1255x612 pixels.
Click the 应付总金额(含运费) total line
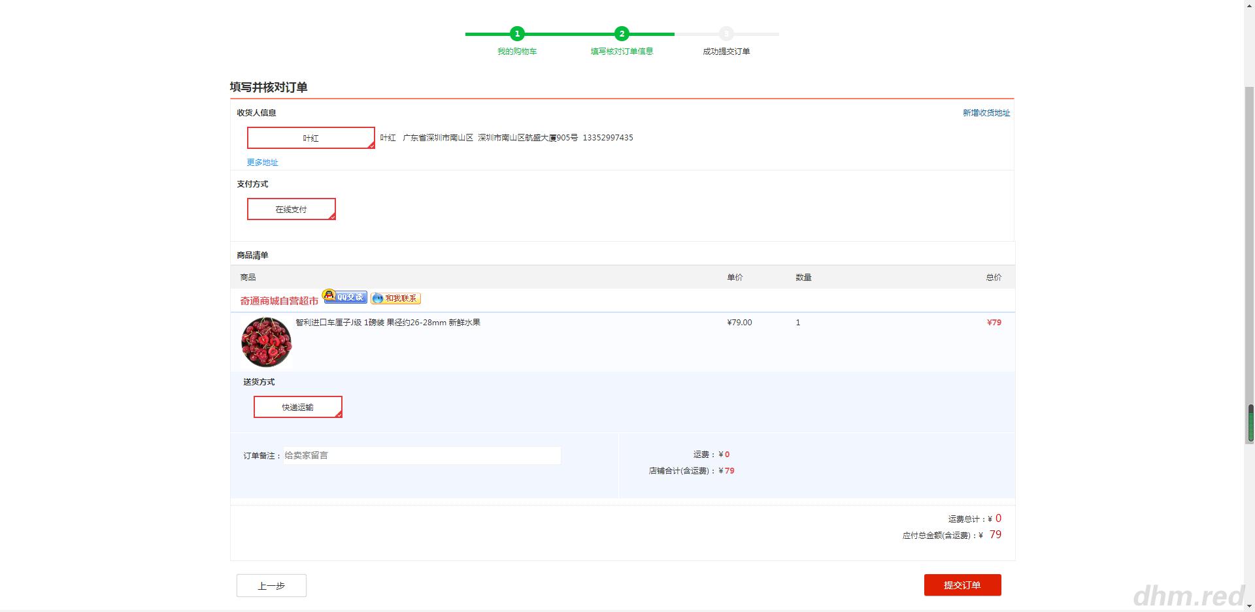pos(952,535)
